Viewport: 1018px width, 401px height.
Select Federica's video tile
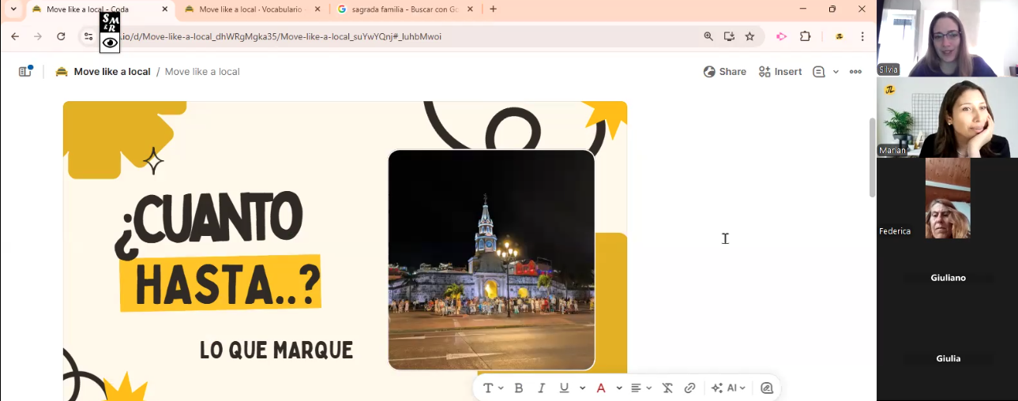947,198
